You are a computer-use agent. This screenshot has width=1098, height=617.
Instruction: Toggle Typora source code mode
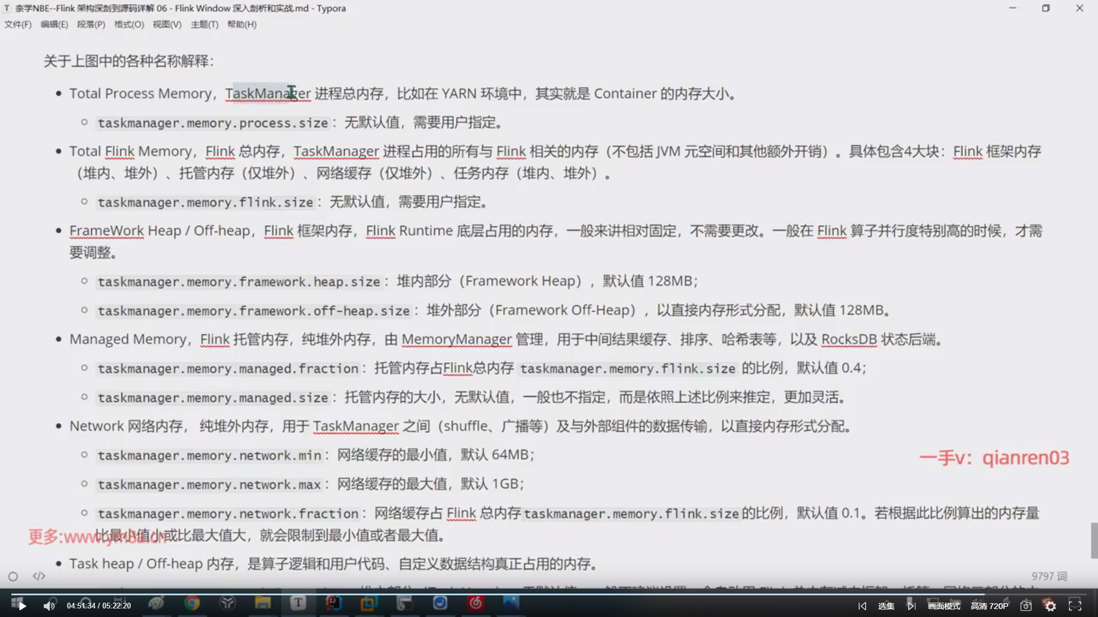point(39,576)
